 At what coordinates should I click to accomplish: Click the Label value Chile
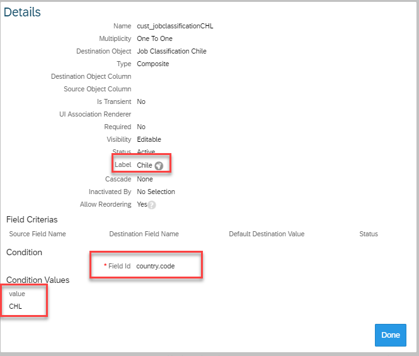144,165
